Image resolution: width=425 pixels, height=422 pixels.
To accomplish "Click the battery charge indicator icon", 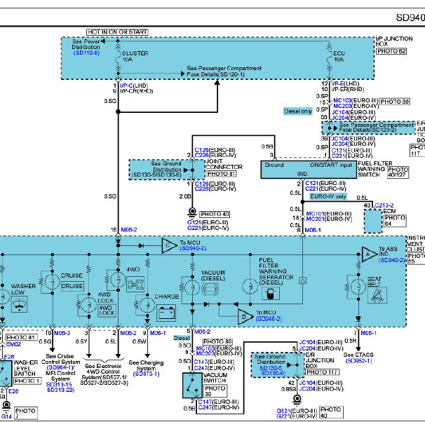I will coord(166,313).
